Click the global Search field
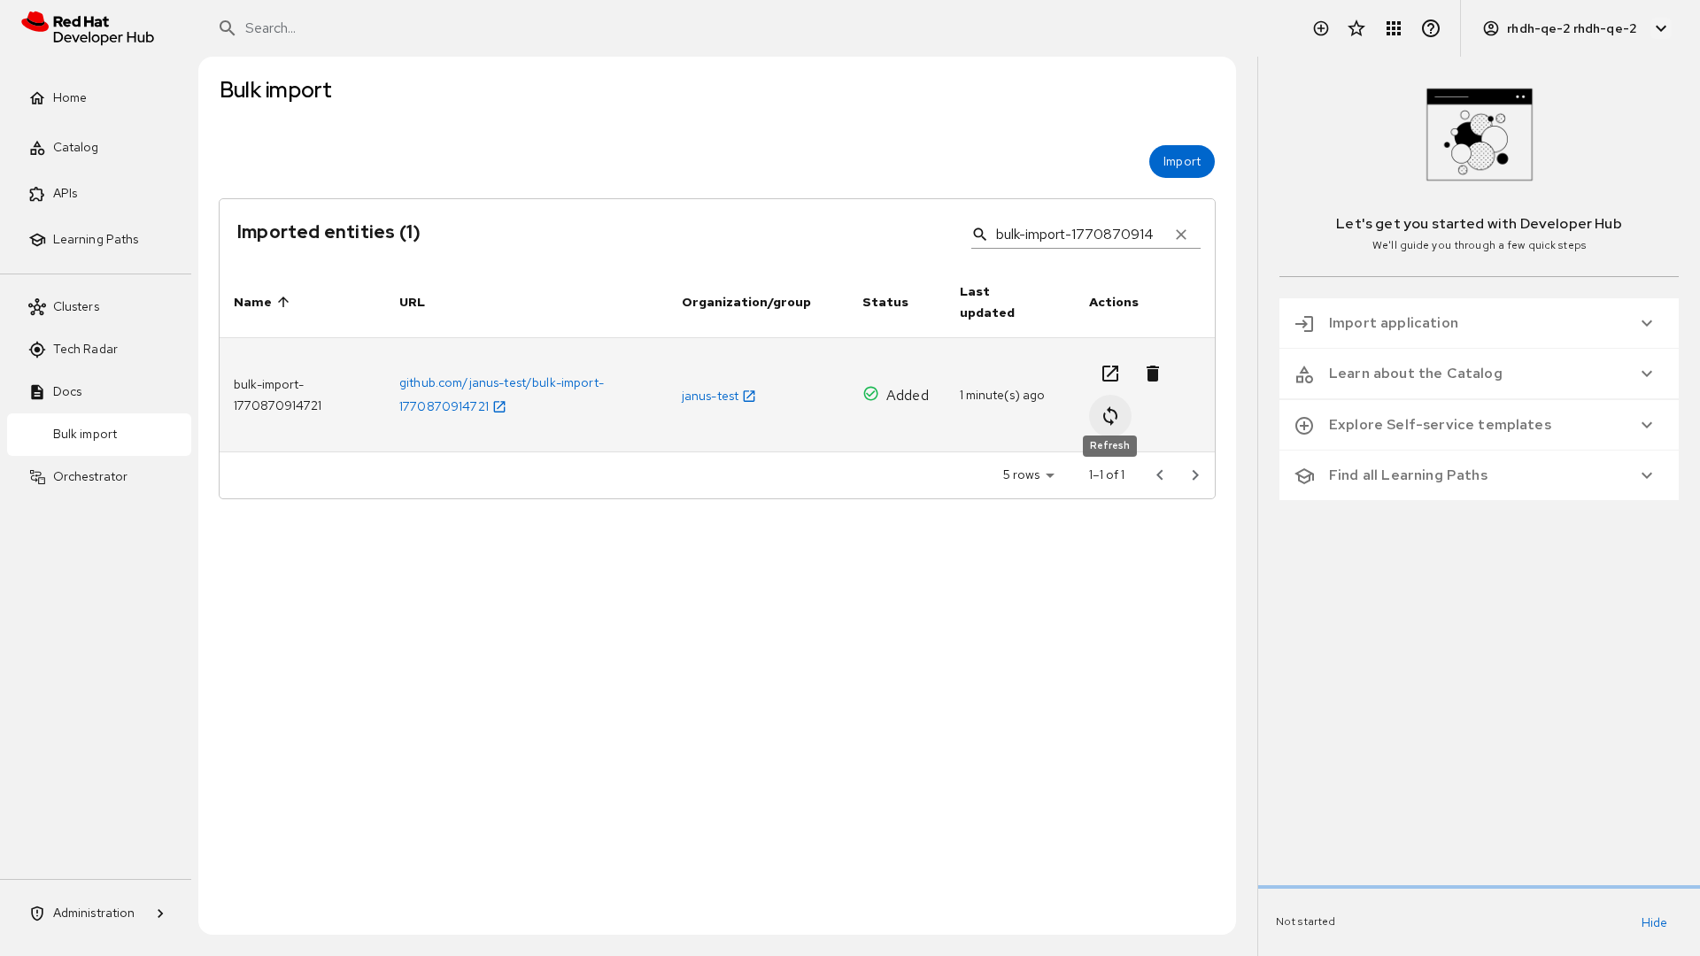 [x=620, y=28]
